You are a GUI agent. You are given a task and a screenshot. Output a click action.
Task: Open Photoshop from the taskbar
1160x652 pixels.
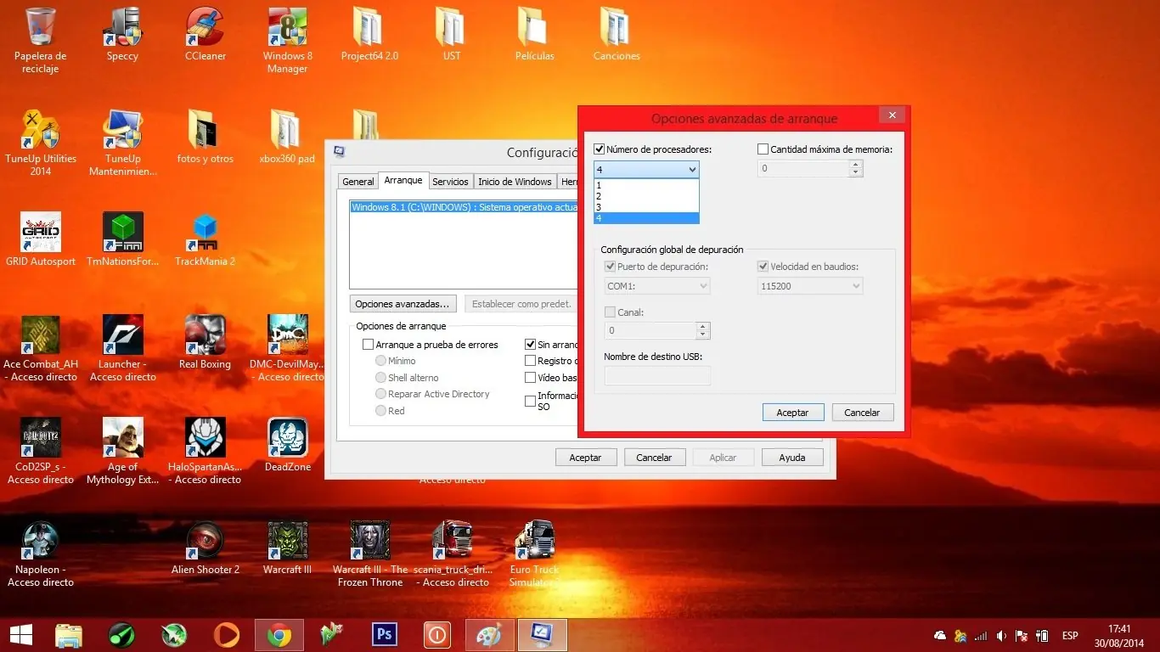(385, 635)
